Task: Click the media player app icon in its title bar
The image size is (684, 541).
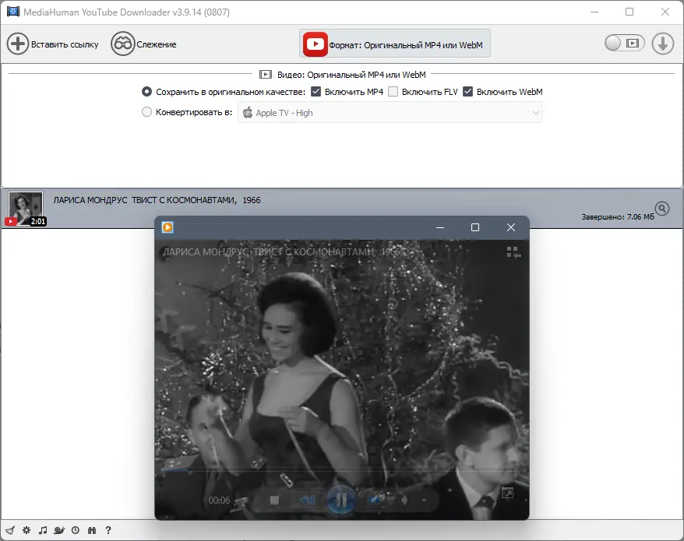Action: pos(167,227)
